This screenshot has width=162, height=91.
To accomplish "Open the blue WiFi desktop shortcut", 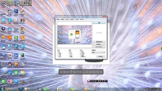I will click(x=16, y=81).
